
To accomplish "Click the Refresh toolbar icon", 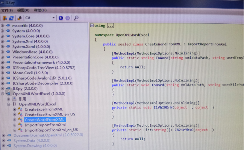I will 11,18.
